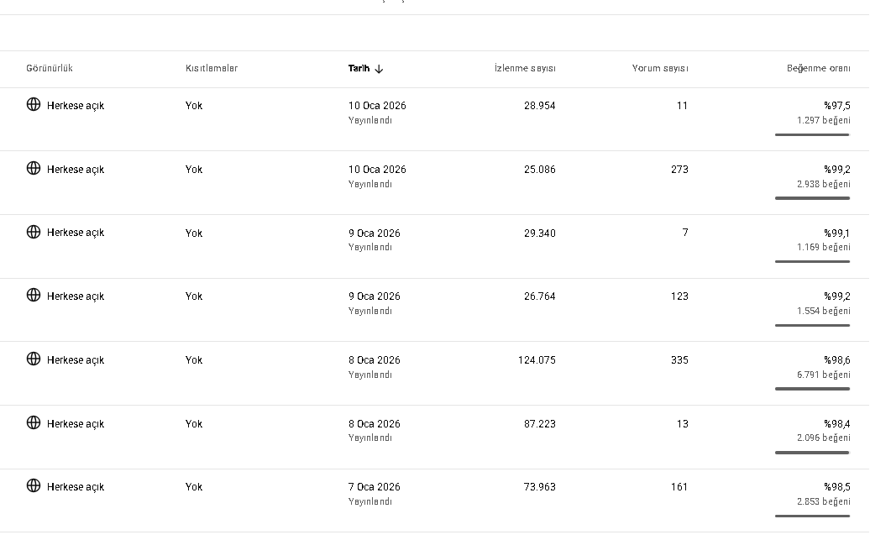The width and height of the screenshot is (870, 540).
Task: Click the sort arrow next to Tarih
Action: 379,69
